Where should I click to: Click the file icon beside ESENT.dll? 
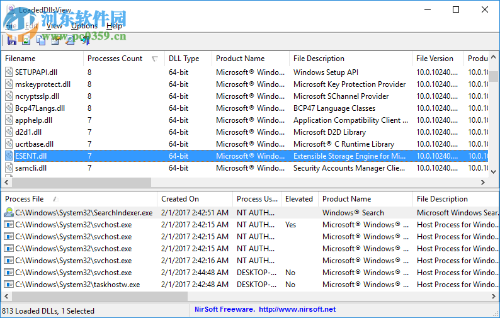tap(9, 156)
